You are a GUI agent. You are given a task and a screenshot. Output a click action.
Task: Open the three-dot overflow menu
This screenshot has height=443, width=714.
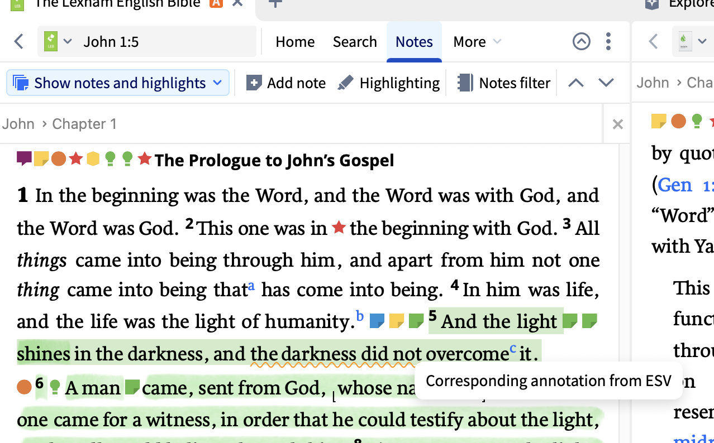pyautogui.click(x=608, y=41)
